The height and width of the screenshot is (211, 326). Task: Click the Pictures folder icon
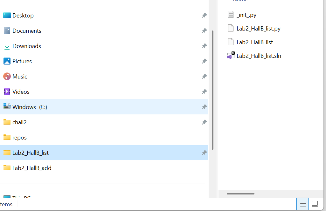pyautogui.click(x=7, y=61)
